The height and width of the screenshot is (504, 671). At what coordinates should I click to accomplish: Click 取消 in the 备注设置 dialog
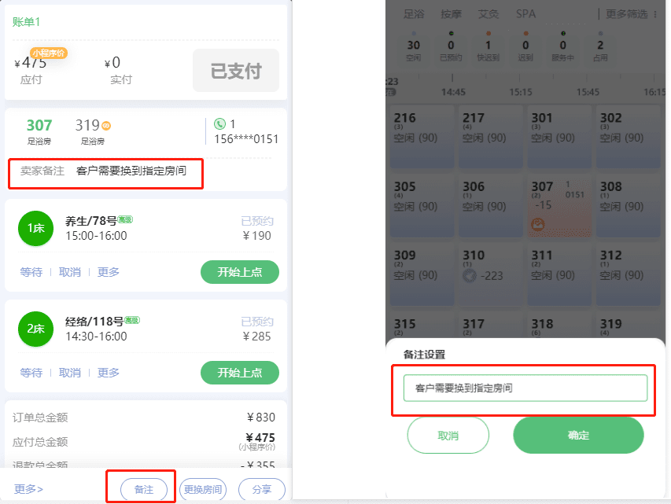point(448,436)
